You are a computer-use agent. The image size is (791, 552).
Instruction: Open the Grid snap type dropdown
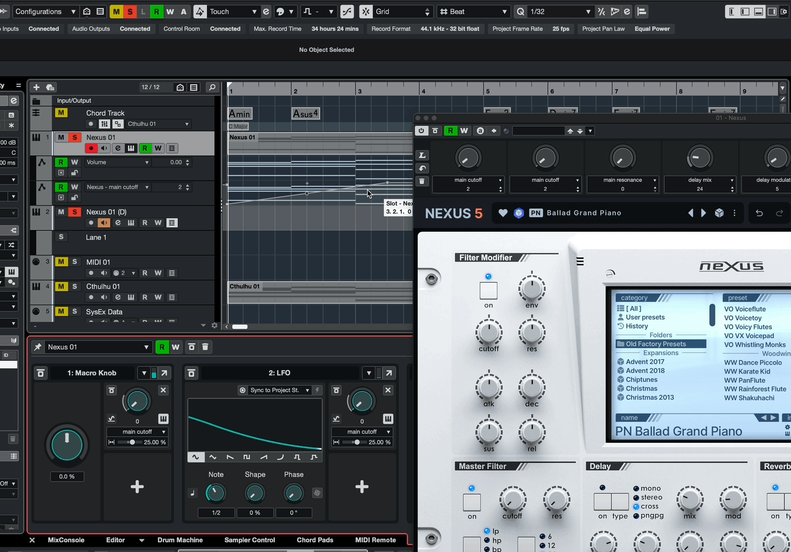403,11
